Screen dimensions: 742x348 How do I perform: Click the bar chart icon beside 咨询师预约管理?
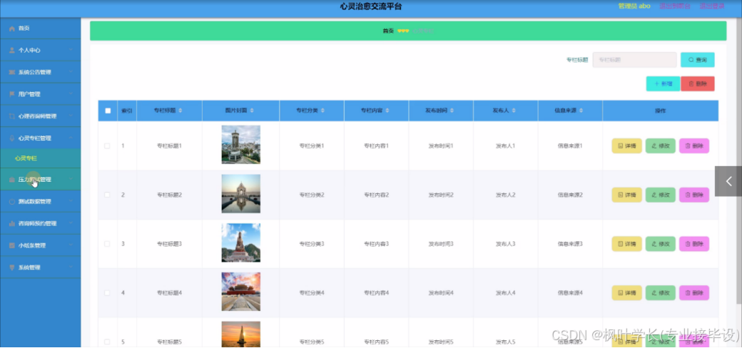(12, 224)
